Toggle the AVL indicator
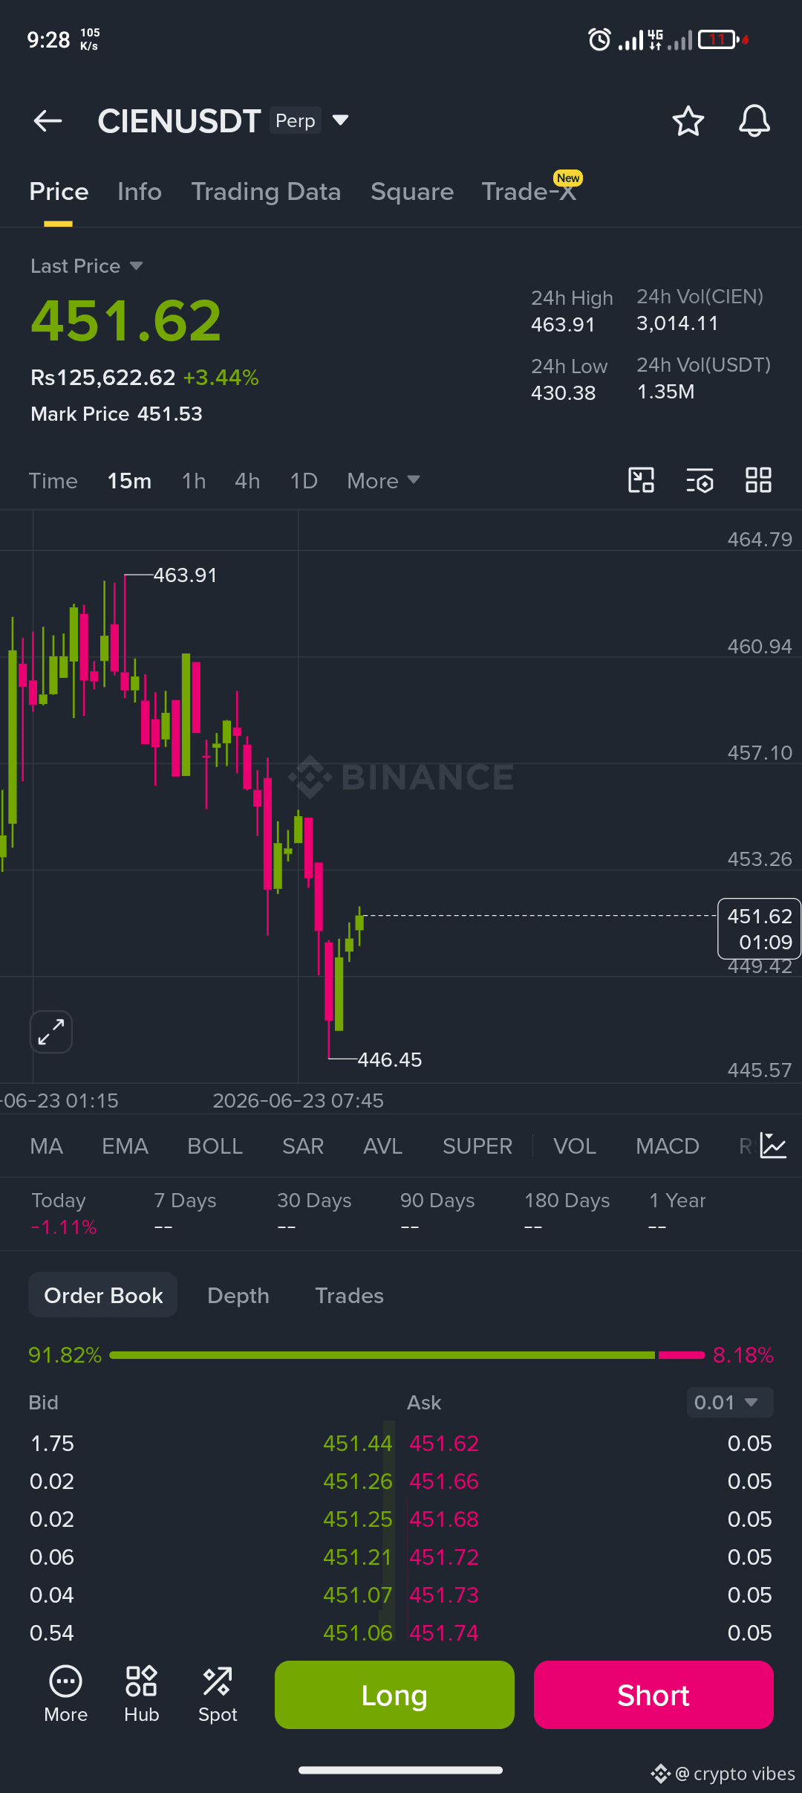 382,1146
